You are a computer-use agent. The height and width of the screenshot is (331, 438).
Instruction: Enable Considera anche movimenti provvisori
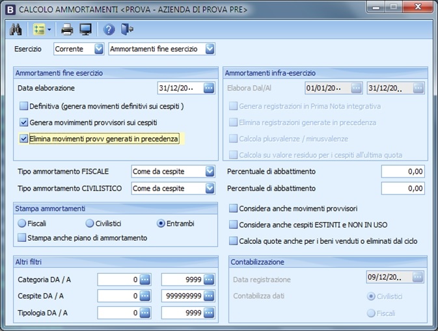click(x=233, y=209)
